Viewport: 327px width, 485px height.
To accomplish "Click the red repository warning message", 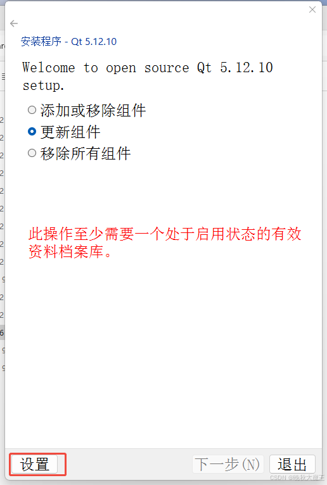I will 165,242.
